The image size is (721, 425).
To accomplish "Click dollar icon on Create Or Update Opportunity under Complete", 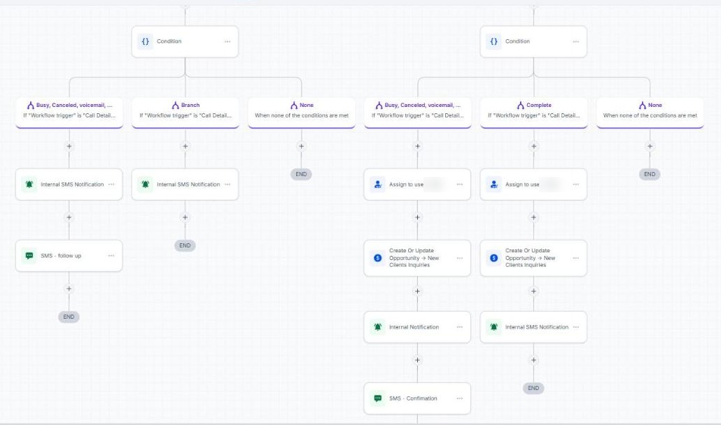I will pyautogui.click(x=493, y=258).
